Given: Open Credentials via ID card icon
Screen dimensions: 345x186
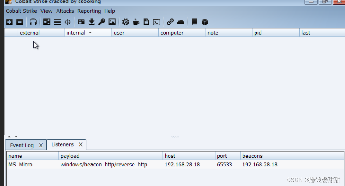Looking at the screenshot, I should pyautogui.click(x=81, y=22).
